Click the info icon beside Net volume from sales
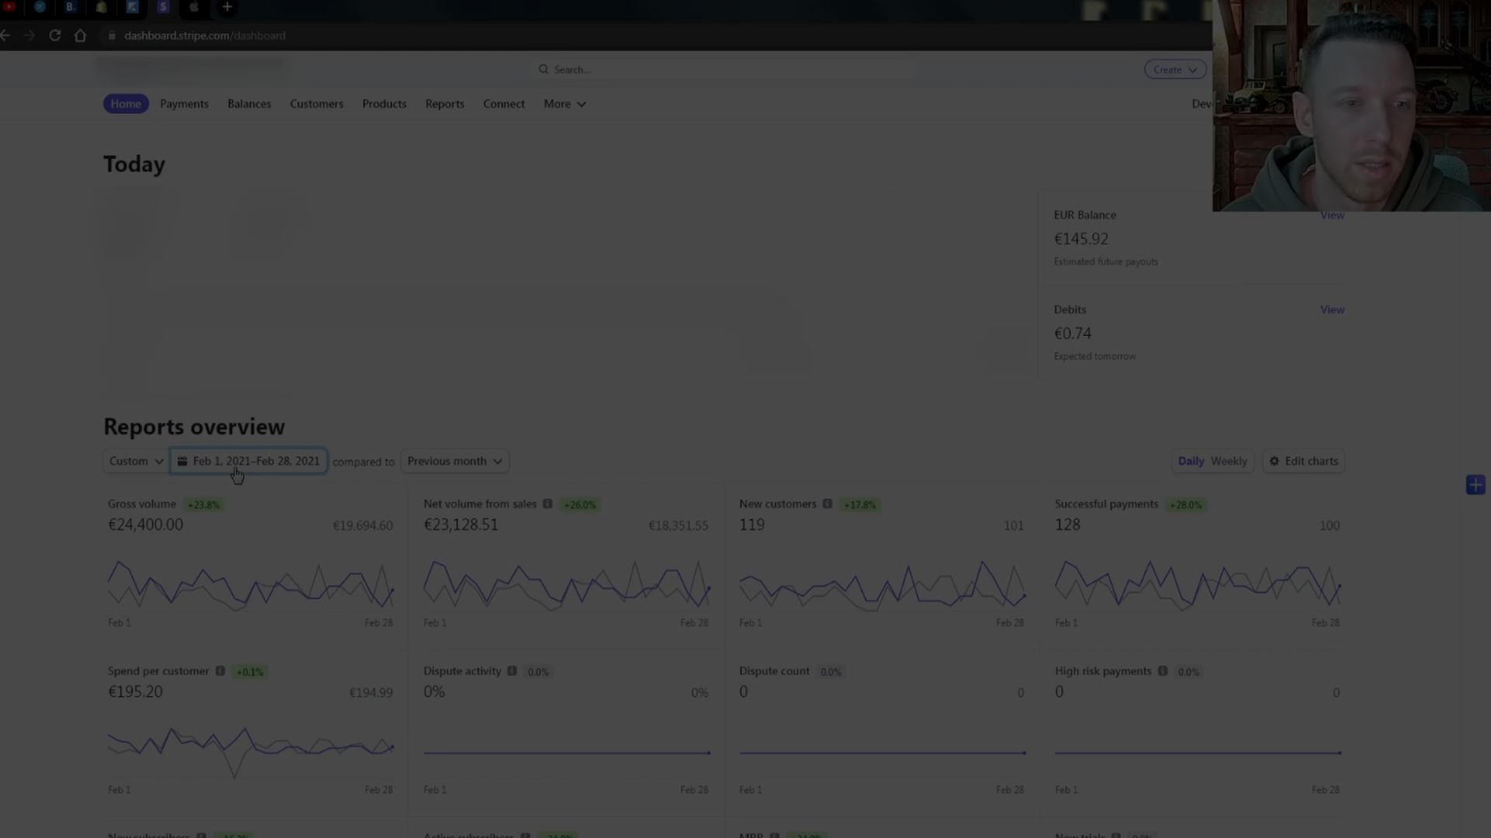The height and width of the screenshot is (838, 1491). (547, 504)
